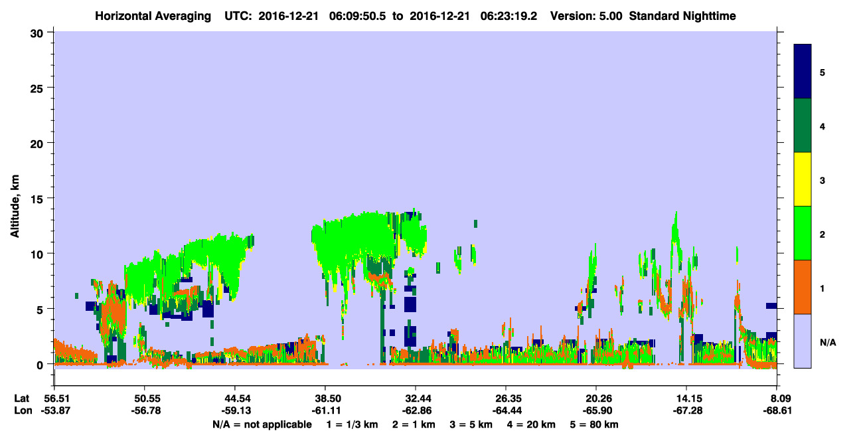
Task: Click the dark blue color bar segment 5
Action: pyautogui.click(x=803, y=72)
